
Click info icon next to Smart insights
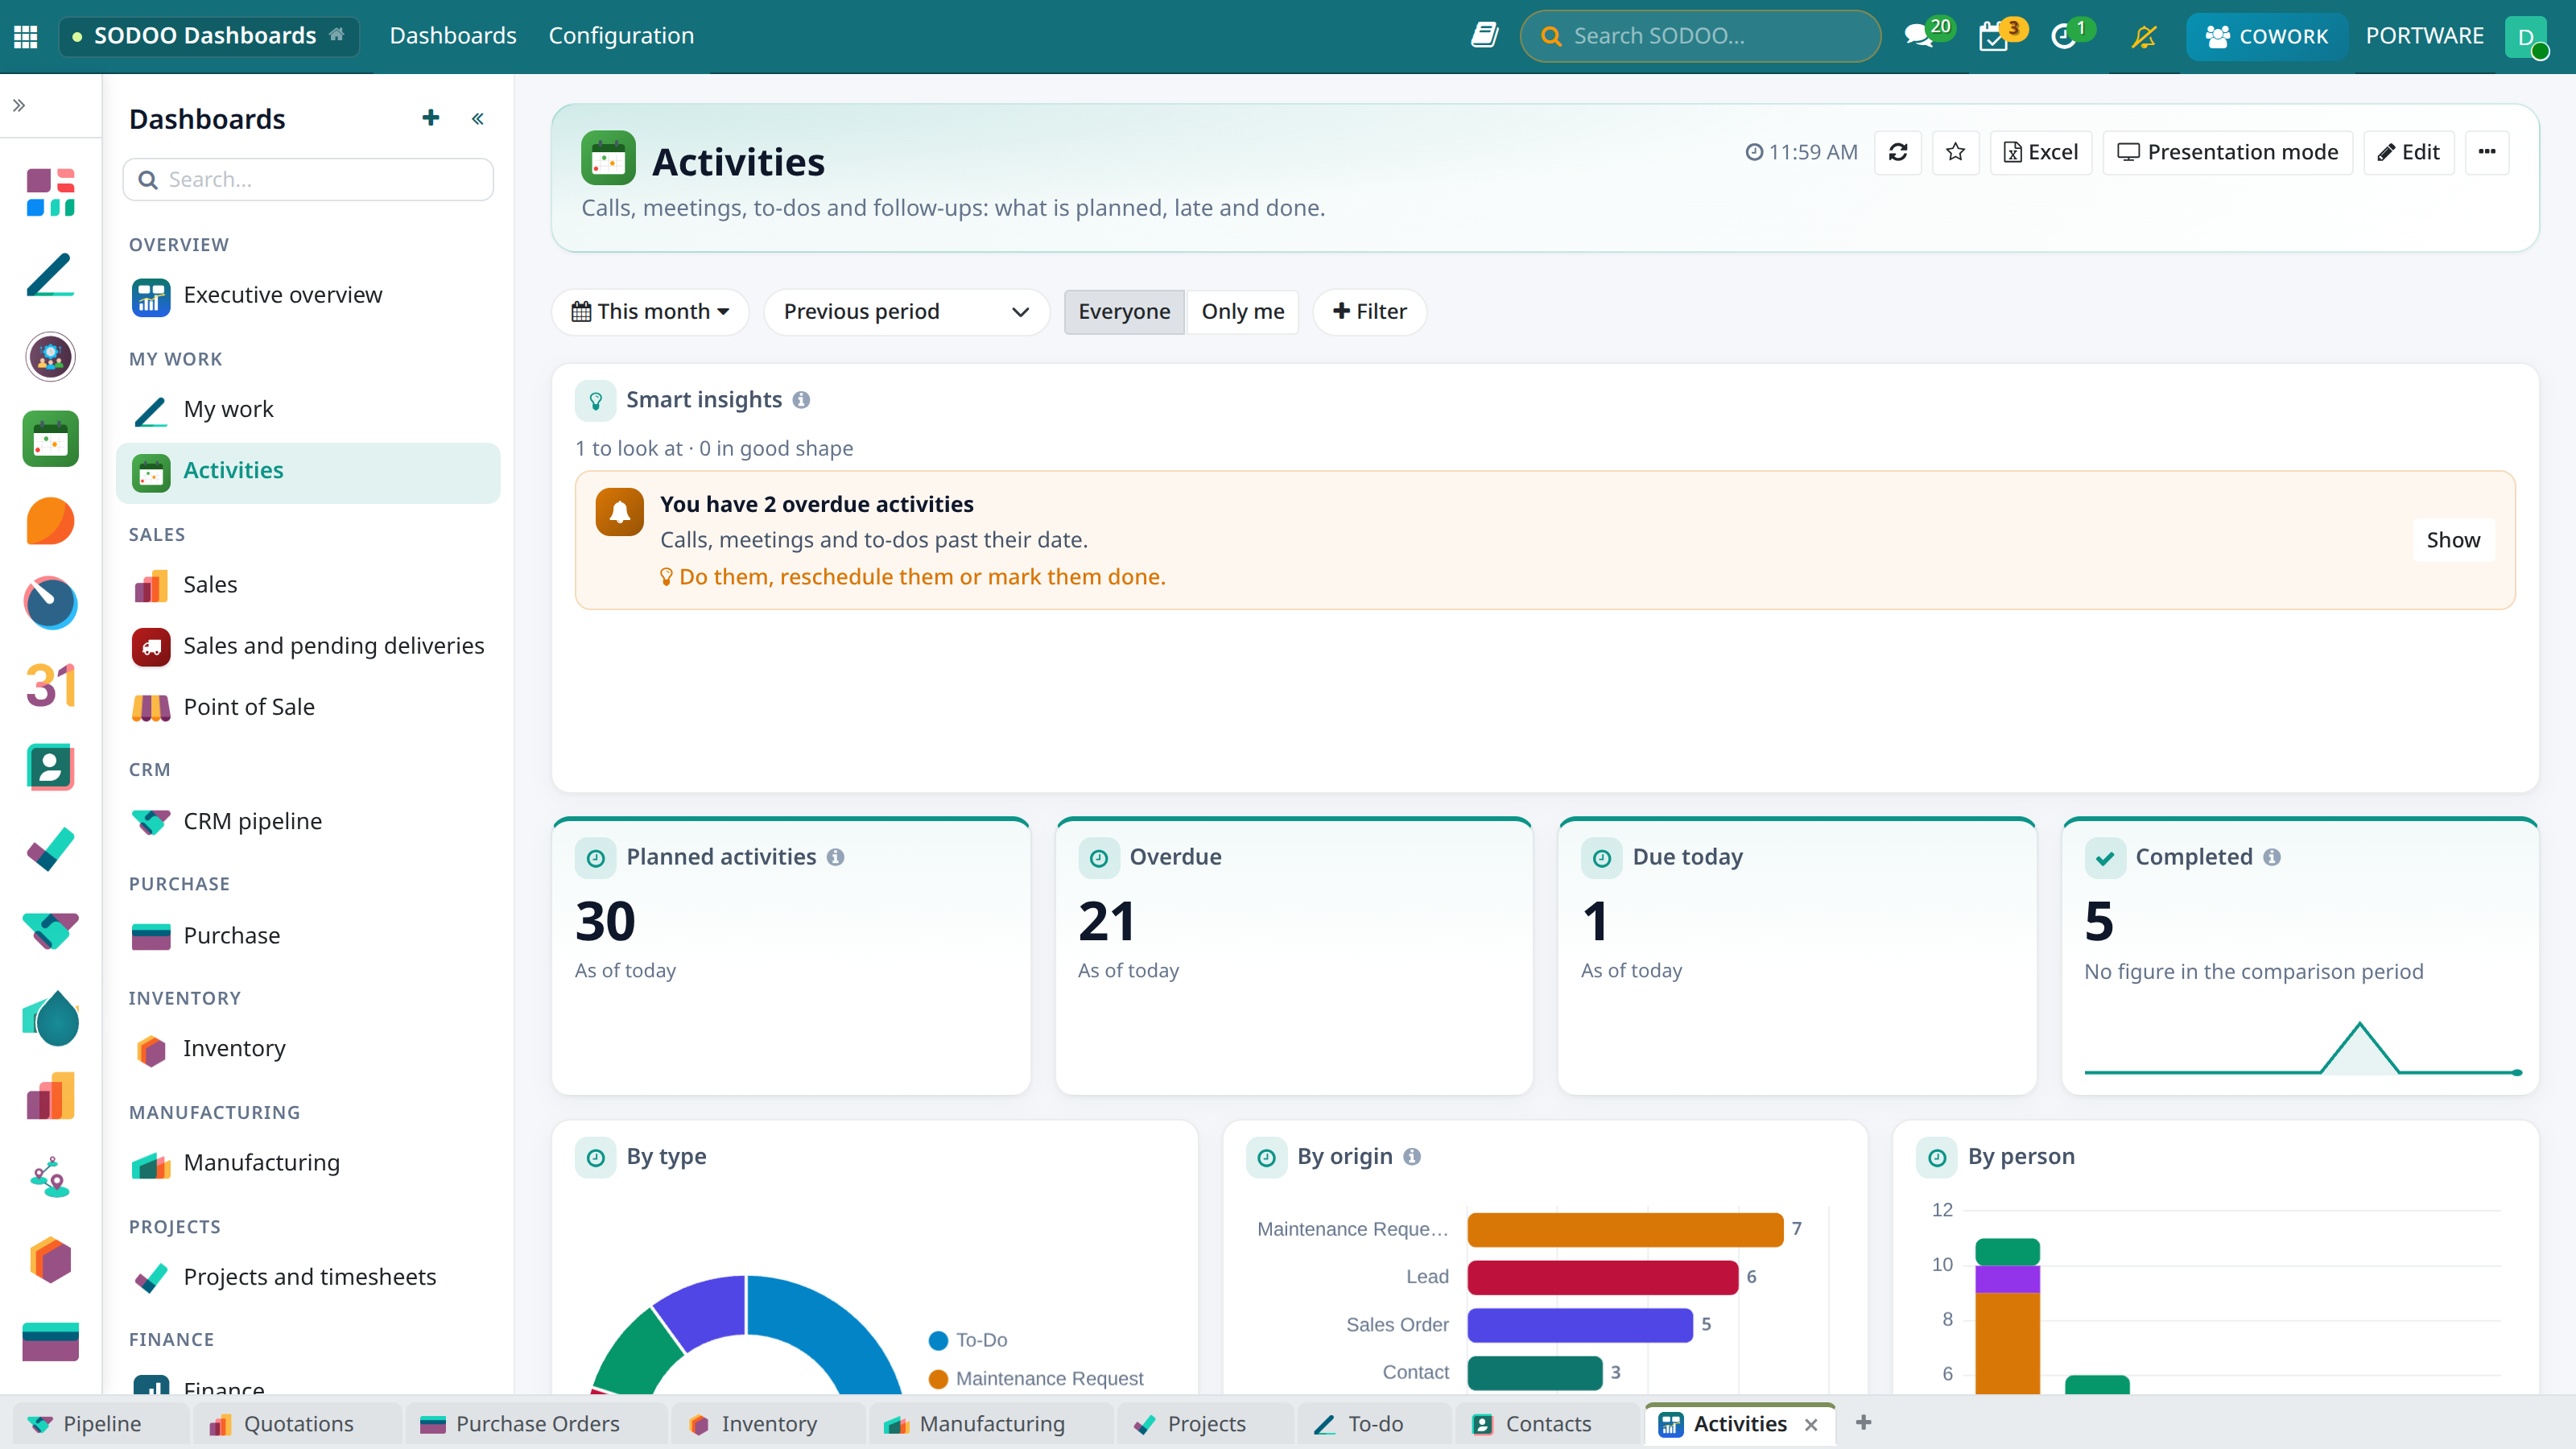point(801,400)
